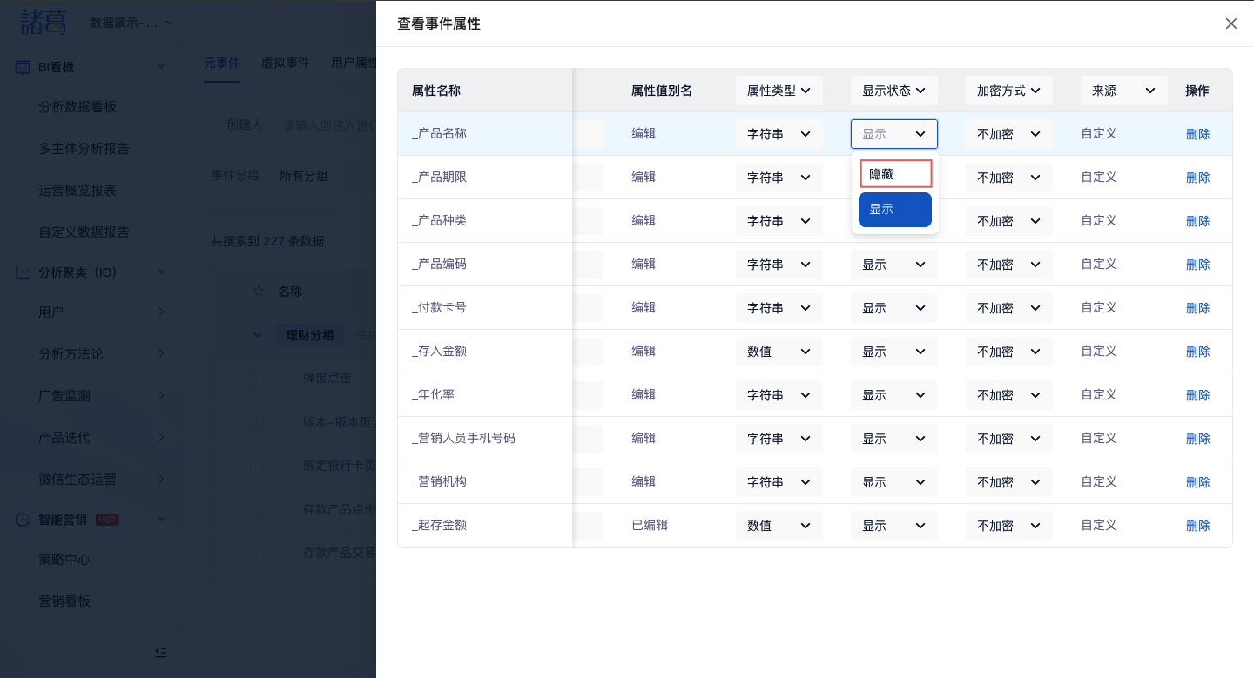The height and width of the screenshot is (678, 1254).
Task: Open 来源 header filter dropdown
Action: pos(1123,91)
